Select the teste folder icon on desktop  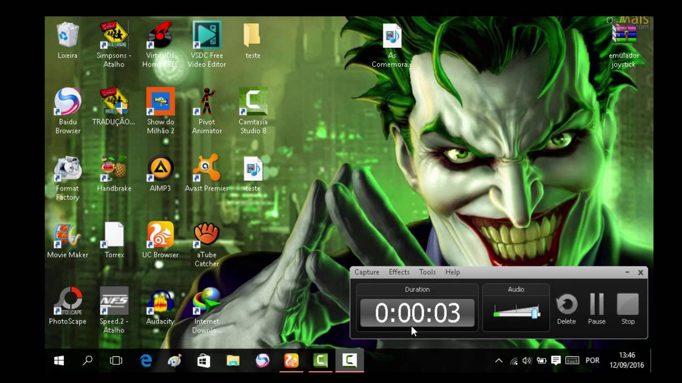[253, 41]
